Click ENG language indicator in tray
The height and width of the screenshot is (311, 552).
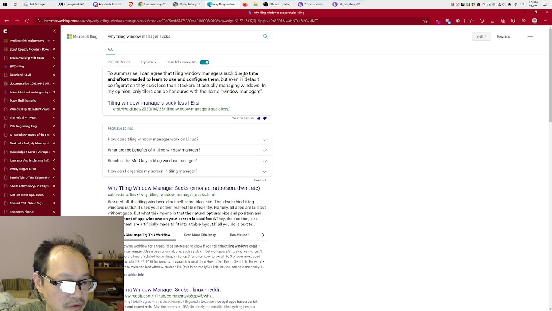(523, 4)
